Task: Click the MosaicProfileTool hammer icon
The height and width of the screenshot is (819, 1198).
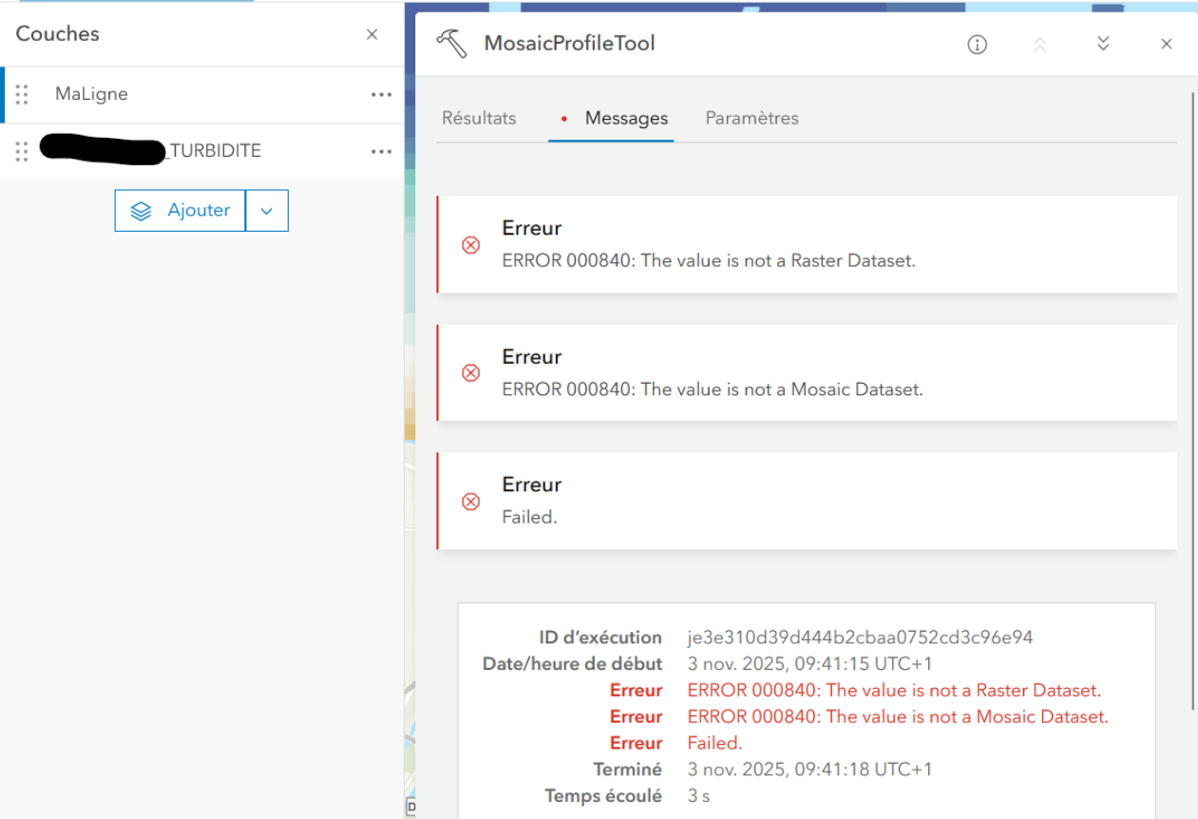Action: [453, 43]
